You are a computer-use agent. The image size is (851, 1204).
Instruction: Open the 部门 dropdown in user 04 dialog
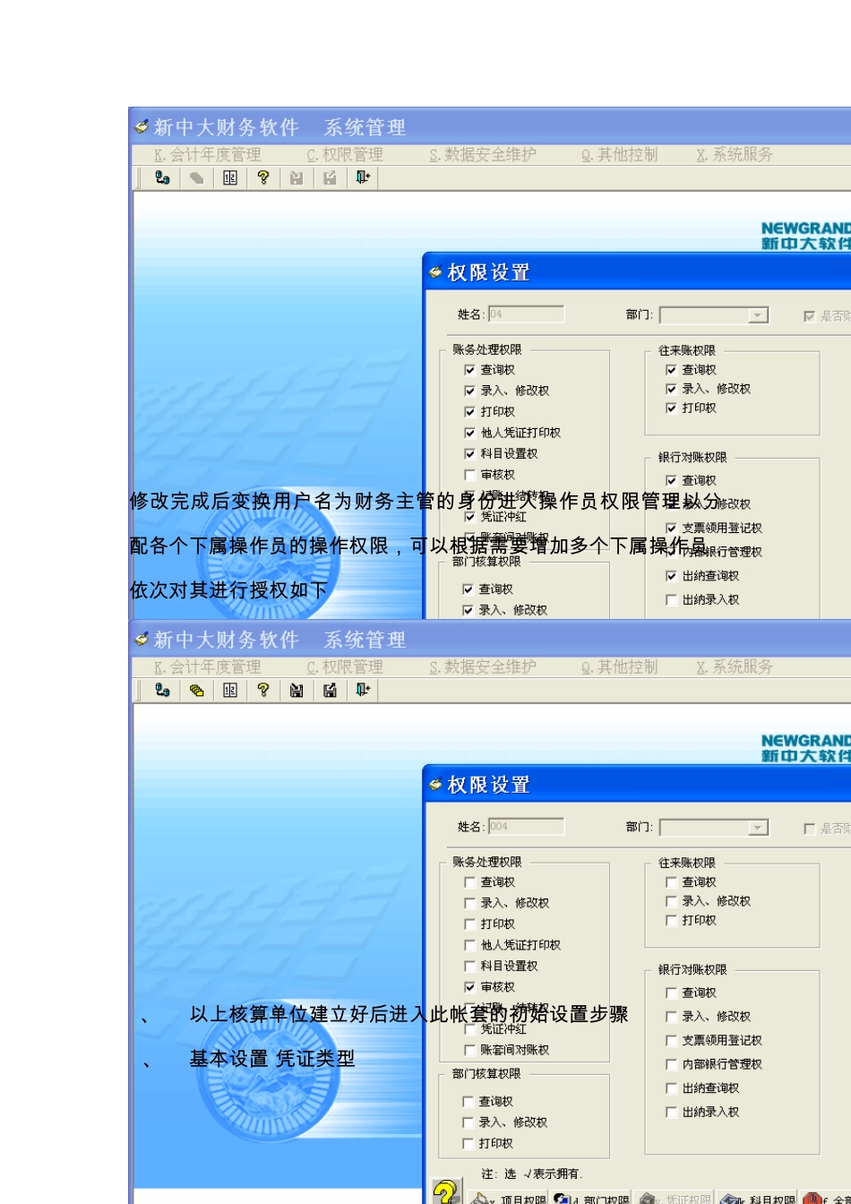[759, 315]
